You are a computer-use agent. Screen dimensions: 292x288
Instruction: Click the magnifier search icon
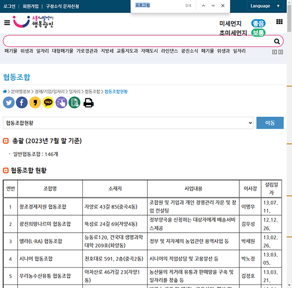[277, 41]
